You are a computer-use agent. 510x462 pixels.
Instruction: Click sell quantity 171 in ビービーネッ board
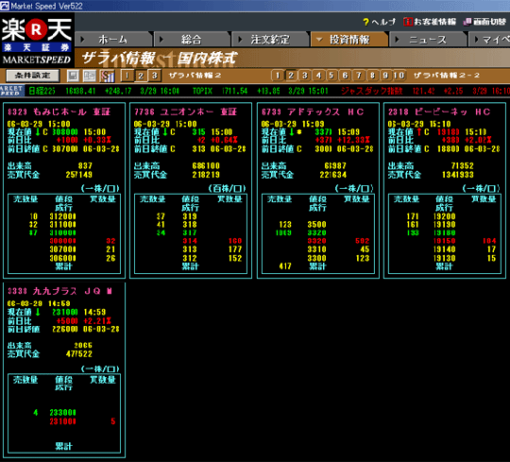(413, 216)
